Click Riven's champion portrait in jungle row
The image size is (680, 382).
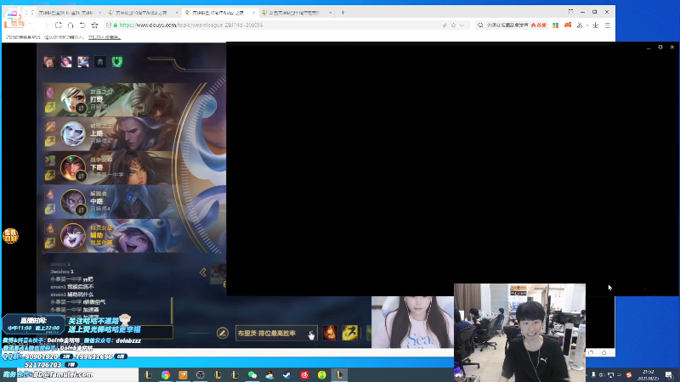(73, 100)
